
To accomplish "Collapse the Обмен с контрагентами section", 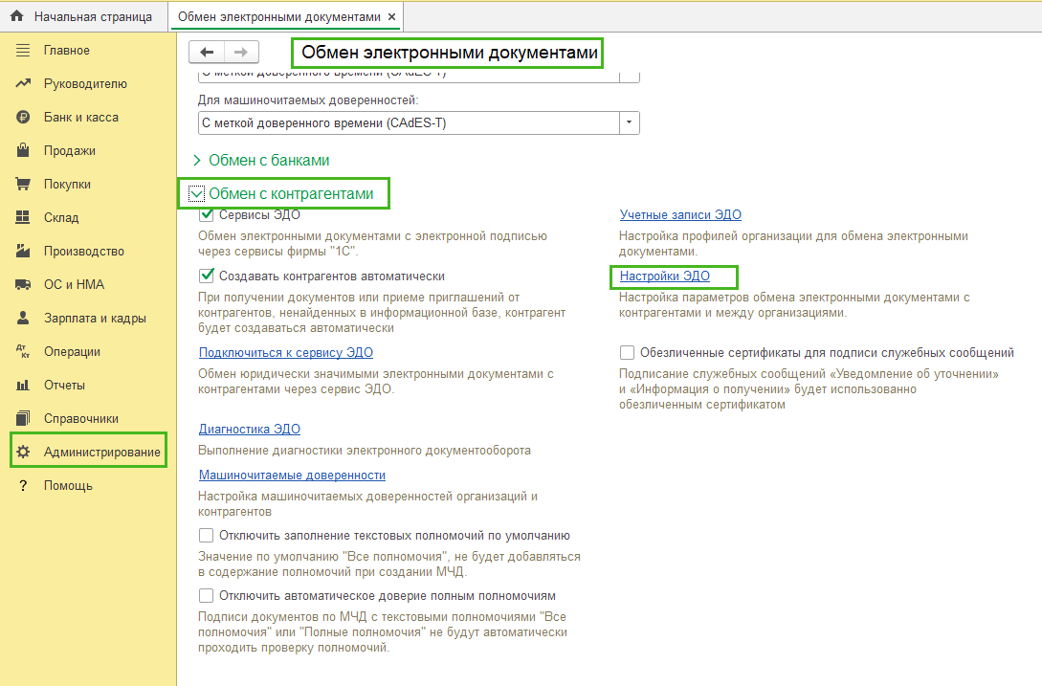I will click(x=196, y=193).
